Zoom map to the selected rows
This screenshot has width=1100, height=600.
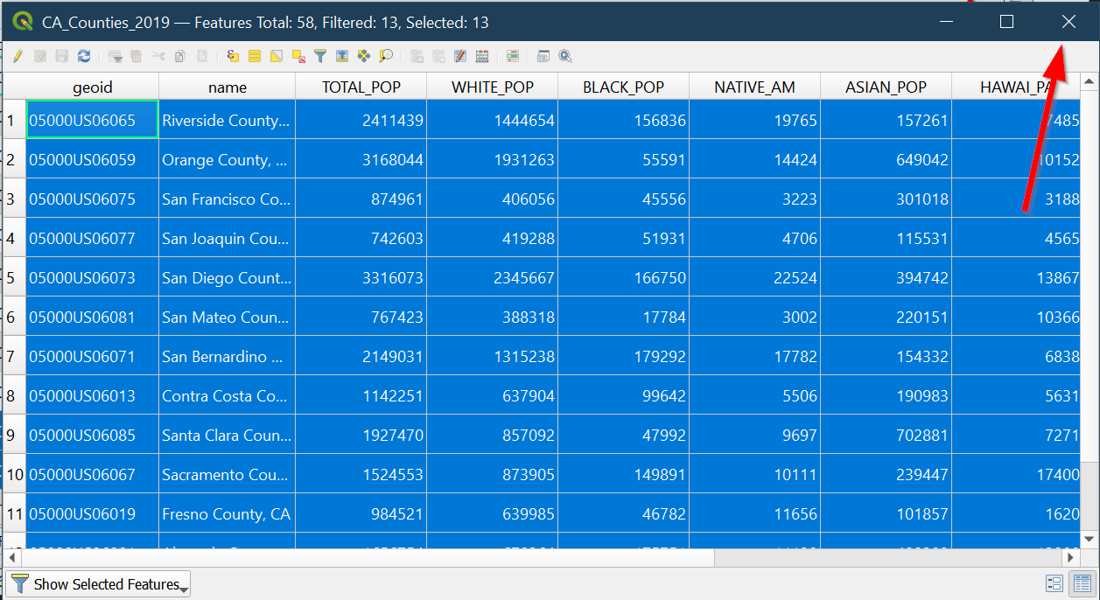(386, 56)
